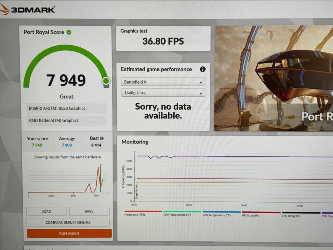Open the Battlefield V game dropdown
Image resolution: width=333 pixels, height=250 pixels.
tap(163, 82)
